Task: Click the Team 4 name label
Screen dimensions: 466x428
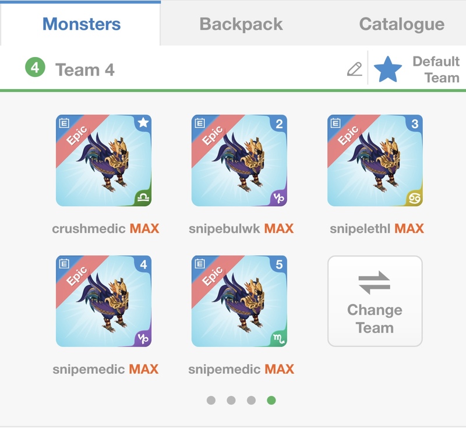Action: (85, 70)
